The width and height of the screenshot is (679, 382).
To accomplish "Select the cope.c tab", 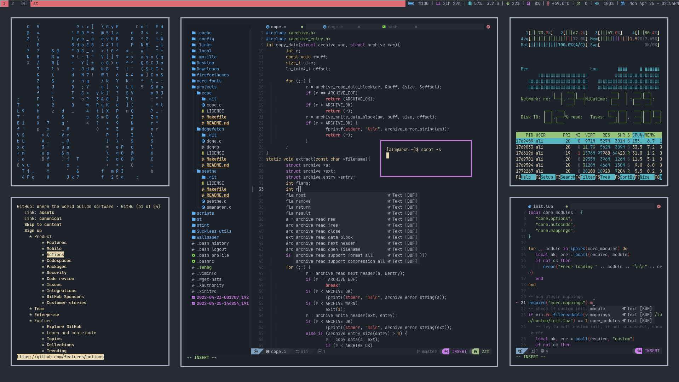I will pos(278,27).
